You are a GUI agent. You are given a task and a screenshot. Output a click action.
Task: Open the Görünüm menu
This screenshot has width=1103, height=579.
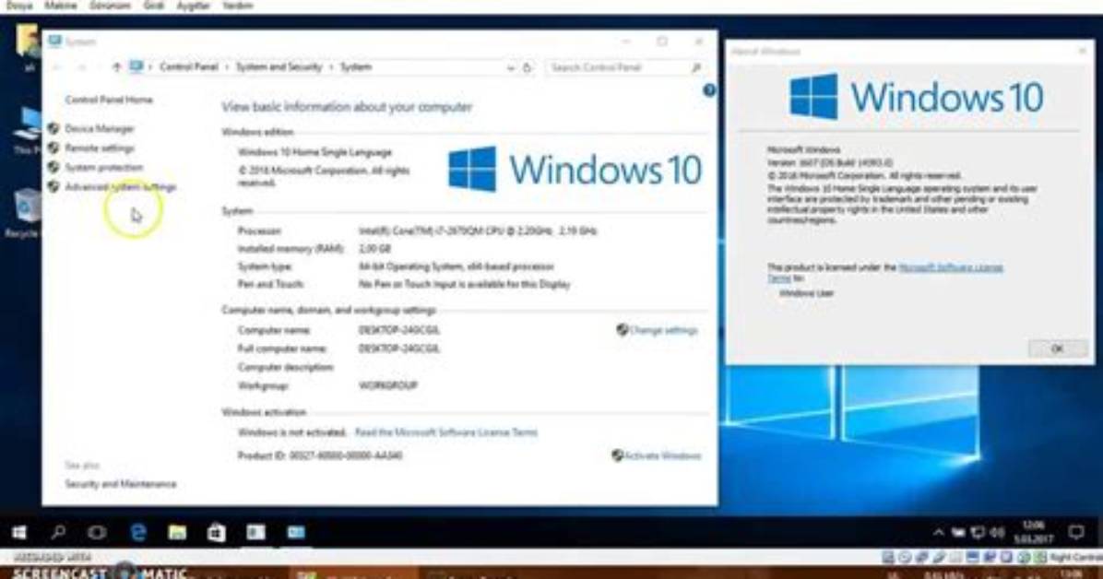pos(111,6)
